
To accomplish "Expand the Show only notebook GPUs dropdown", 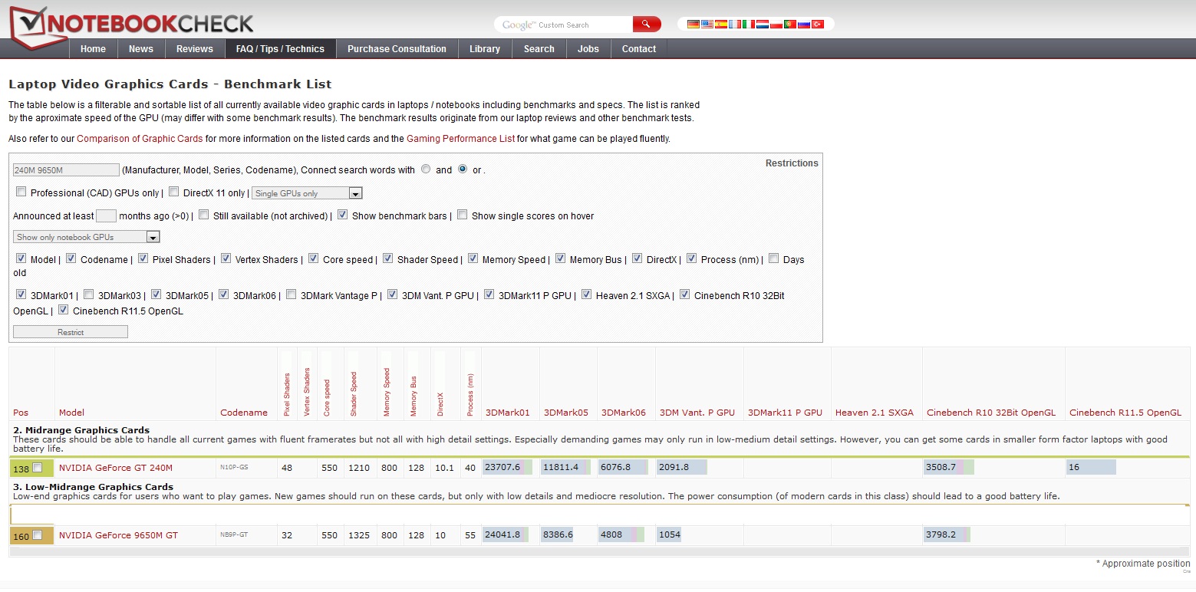I will [87, 237].
